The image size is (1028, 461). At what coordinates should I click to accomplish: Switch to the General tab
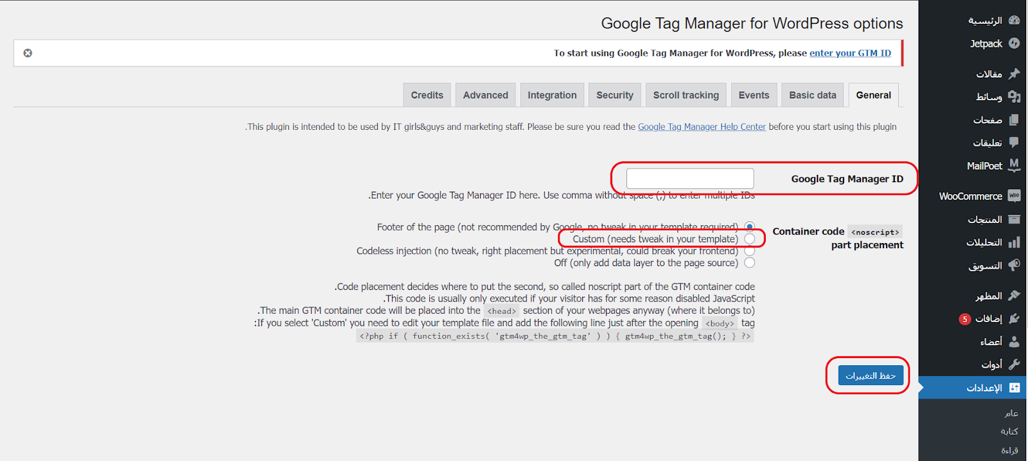pos(873,95)
